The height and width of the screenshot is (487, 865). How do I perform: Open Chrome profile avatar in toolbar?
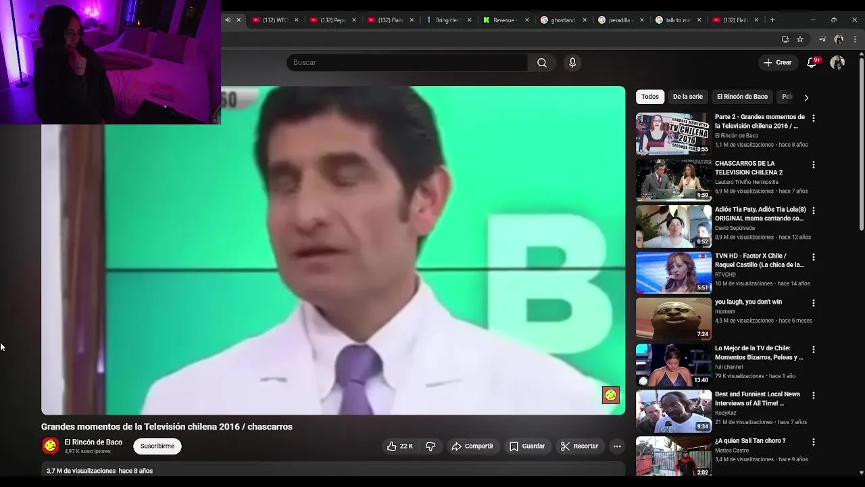tap(839, 39)
